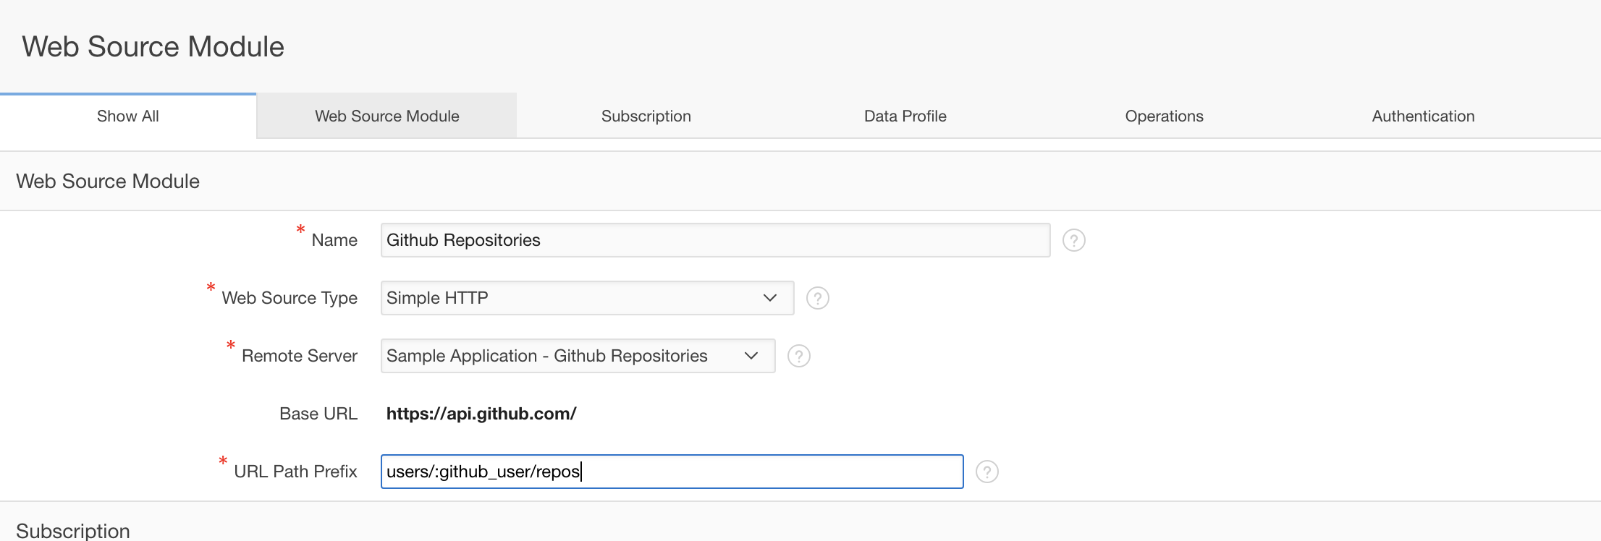The image size is (1601, 541).
Task: Open the Authentication tab
Action: pyautogui.click(x=1423, y=116)
